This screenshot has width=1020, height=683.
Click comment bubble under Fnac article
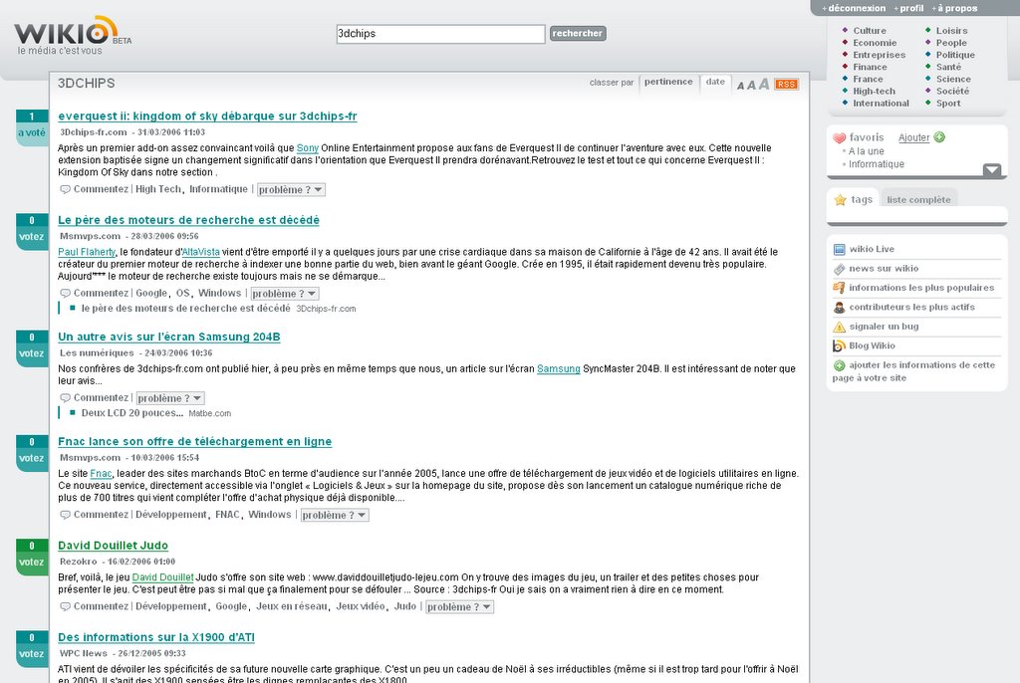[65, 515]
